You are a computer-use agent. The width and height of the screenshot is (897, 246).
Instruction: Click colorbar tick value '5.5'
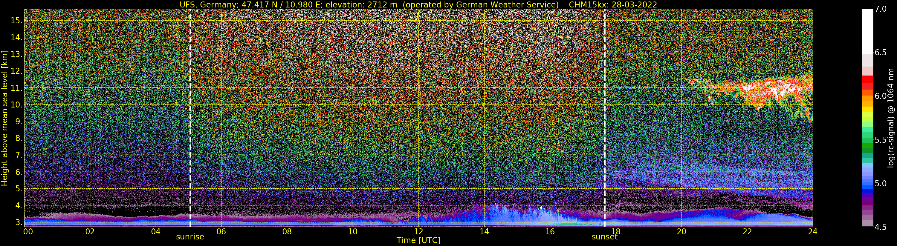coord(881,140)
